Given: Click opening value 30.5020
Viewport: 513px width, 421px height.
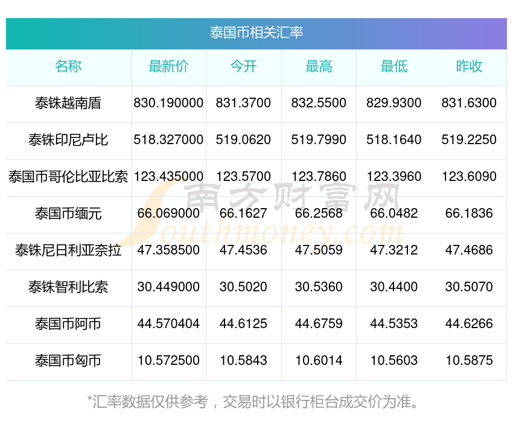Looking at the screenshot, I should click(x=243, y=287).
